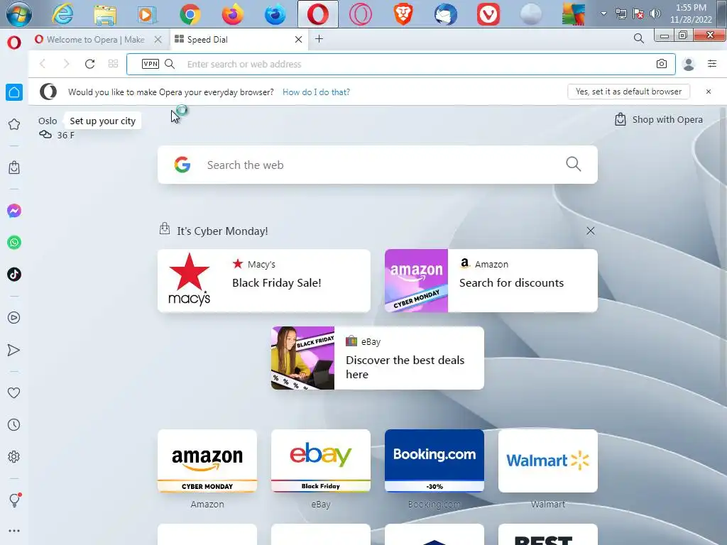Screen dimensions: 727x545
Task: Click Shop with Opera link
Action: point(658,119)
